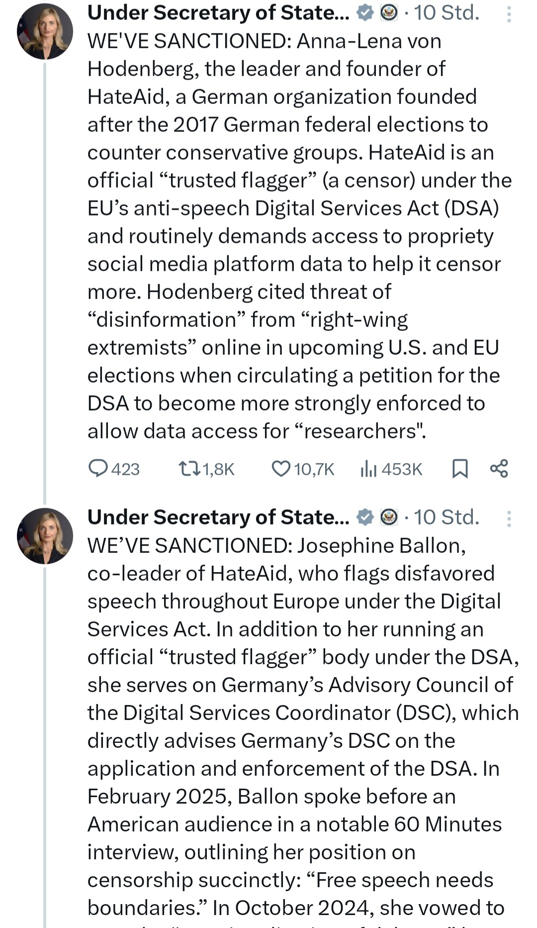
Task: Tap government seal icon on Ballon post
Action: [x=389, y=518]
